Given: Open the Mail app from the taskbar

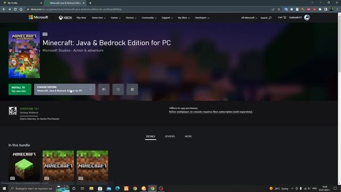Looking at the screenshot, I should 109,188.
